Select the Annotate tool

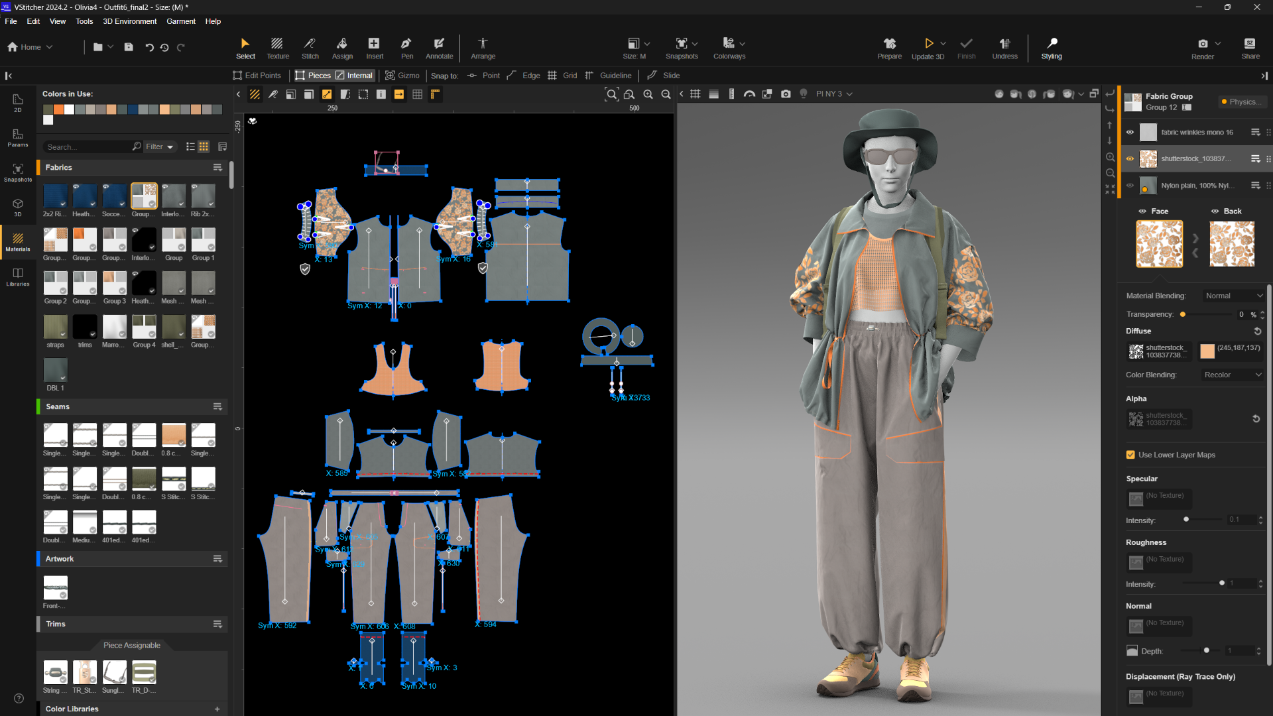pos(439,48)
